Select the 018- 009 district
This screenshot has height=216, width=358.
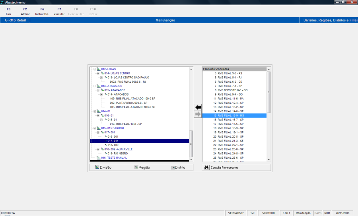coord(113,145)
